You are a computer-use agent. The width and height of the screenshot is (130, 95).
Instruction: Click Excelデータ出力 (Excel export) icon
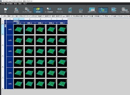point(124,10)
